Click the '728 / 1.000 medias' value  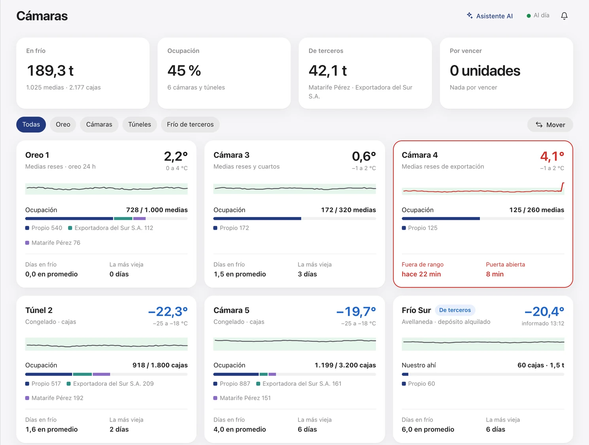(157, 210)
